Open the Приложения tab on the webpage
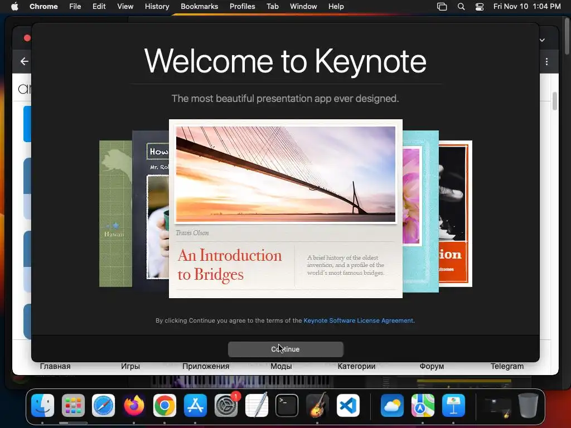This screenshot has height=428, width=571. (206, 367)
